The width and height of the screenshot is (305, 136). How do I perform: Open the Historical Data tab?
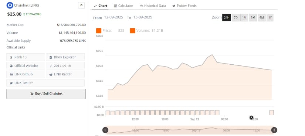click(x=153, y=6)
